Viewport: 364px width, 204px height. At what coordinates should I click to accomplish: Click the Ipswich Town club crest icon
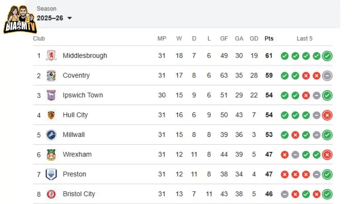[51, 95]
